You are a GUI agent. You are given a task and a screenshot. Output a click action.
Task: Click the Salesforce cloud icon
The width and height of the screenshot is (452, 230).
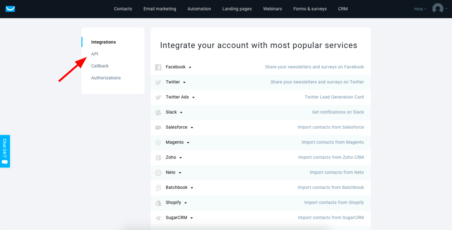pyautogui.click(x=158, y=128)
